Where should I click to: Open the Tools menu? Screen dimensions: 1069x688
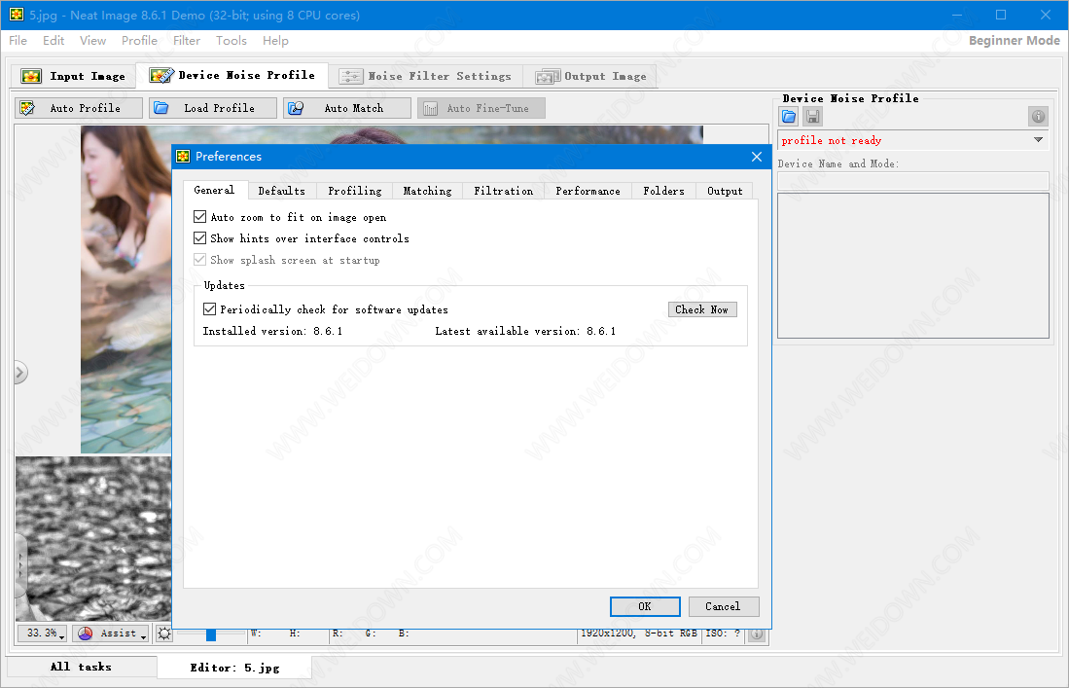pos(232,40)
